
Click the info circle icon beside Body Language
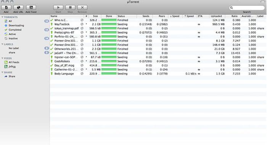pos(82,74)
